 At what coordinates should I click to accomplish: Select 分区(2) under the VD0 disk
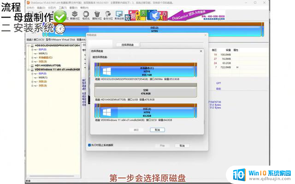pos(42,81)
